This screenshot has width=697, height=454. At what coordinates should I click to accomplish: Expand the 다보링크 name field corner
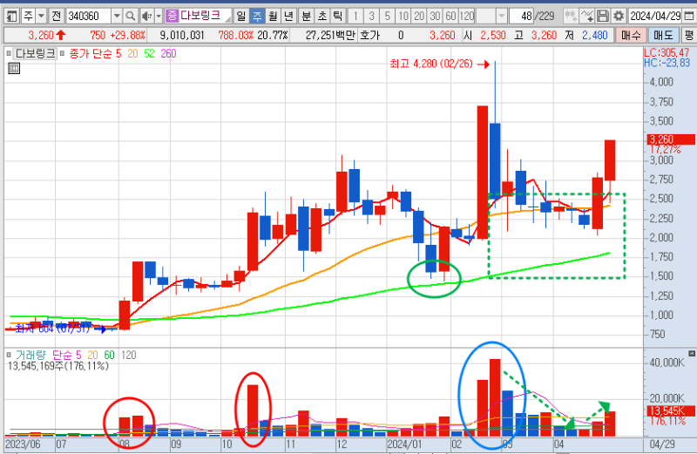pos(227,19)
